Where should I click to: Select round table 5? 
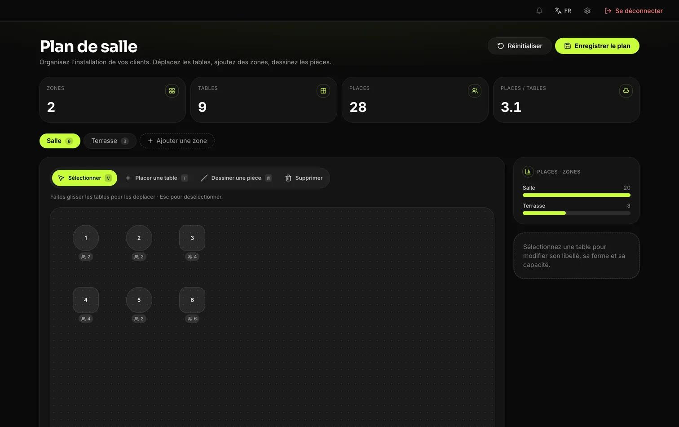(x=139, y=300)
